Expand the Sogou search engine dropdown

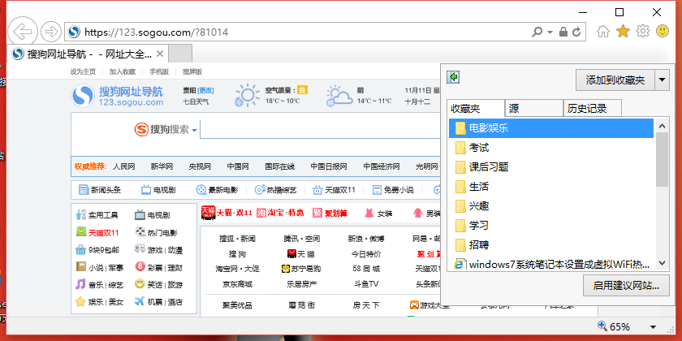195,130
